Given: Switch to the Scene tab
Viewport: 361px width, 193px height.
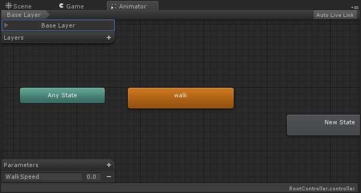Looking at the screenshot, I should tap(18, 6).
